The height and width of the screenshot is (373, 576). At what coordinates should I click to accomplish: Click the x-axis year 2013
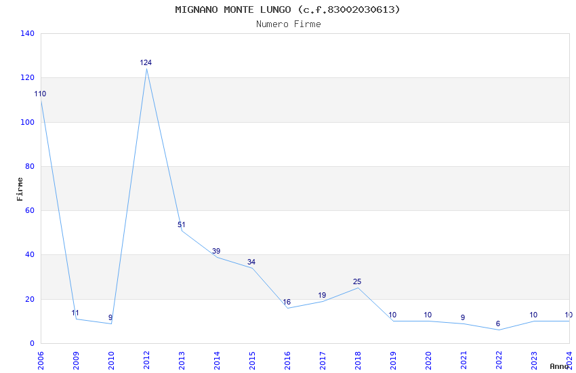pos(182,360)
